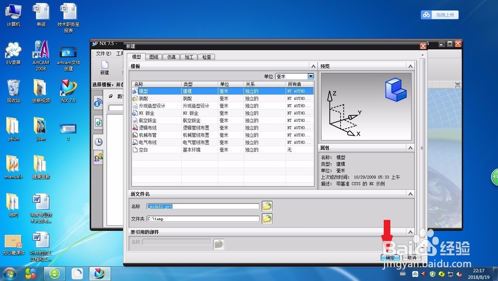This screenshot has width=498, height=281.
Task: Click the 名称 file name input field
Action: 203,206
